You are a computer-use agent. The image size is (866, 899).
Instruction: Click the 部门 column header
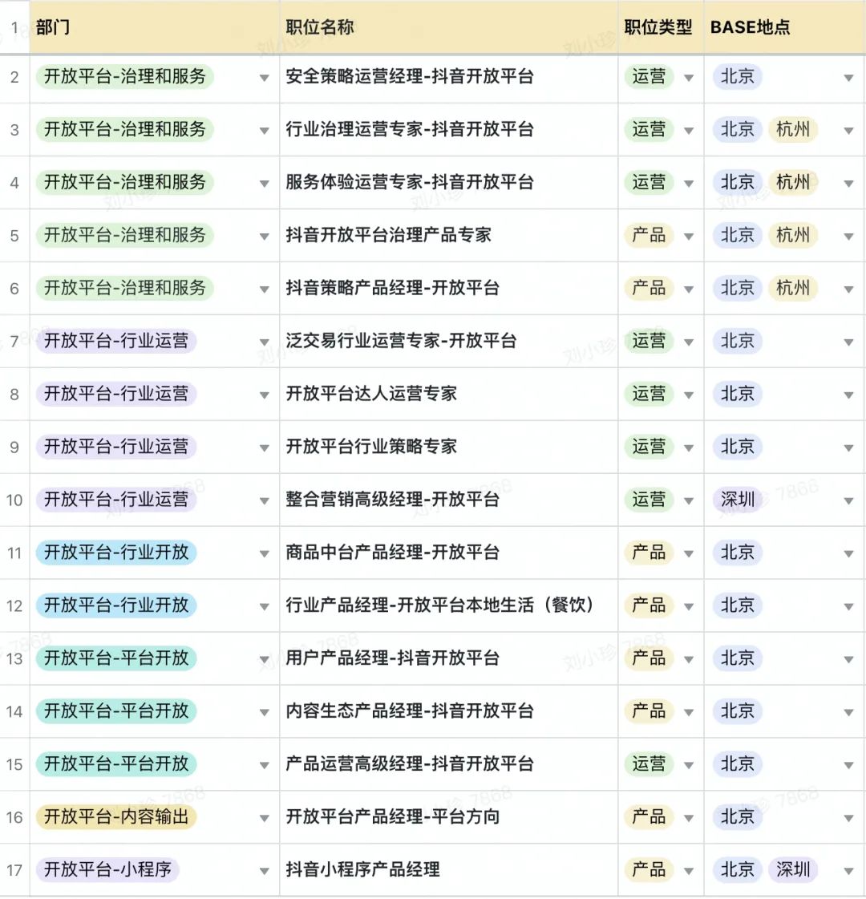(53, 27)
